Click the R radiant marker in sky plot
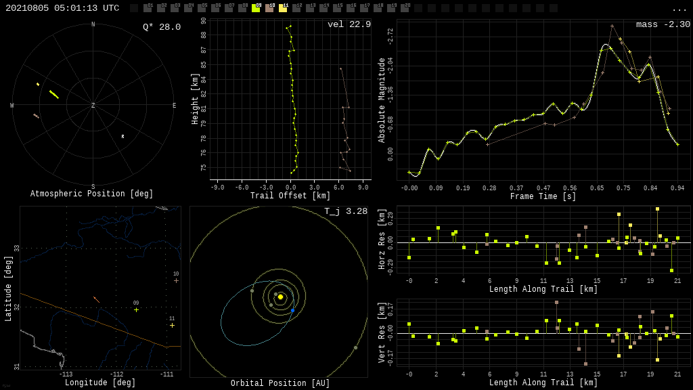The image size is (693, 390). [122, 137]
